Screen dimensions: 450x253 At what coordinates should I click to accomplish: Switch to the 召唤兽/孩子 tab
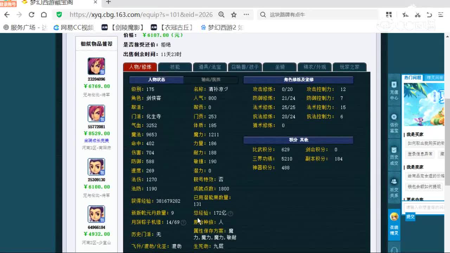(245, 67)
